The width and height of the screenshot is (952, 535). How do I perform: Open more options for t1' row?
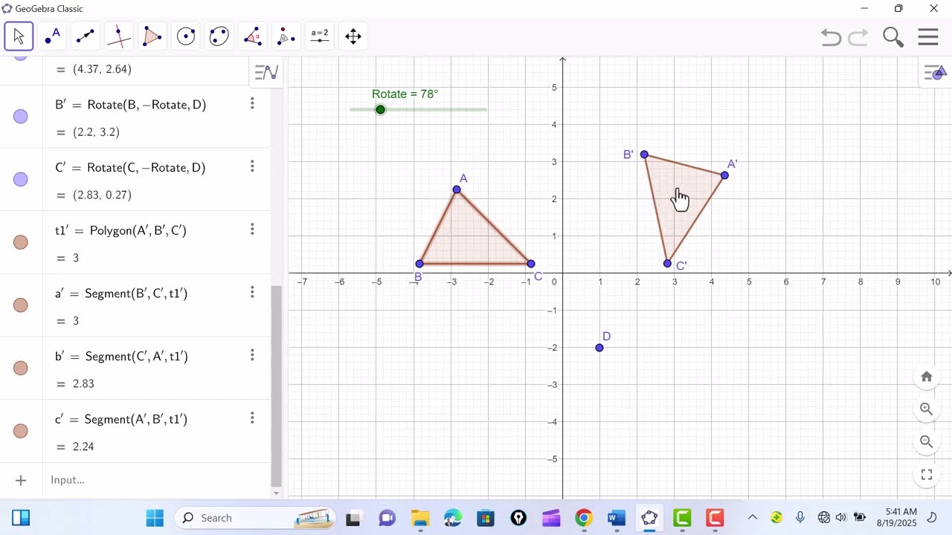pyautogui.click(x=252, y=229)
